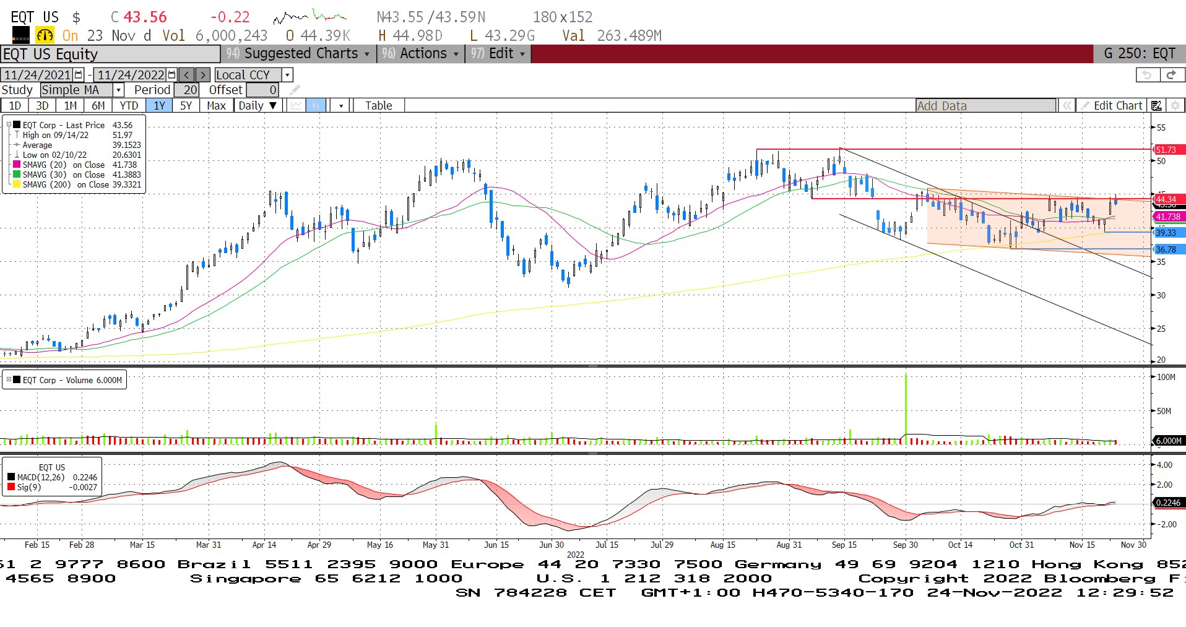Click the Add Data input field
Viewport: 1186px width, 627px height.
pyautogui.click(x=985, y=106)
